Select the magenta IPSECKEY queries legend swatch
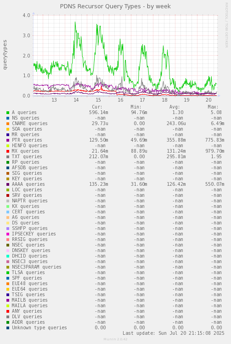The width and height of the screenshot is (231, 344). click(x=8, y=234)
